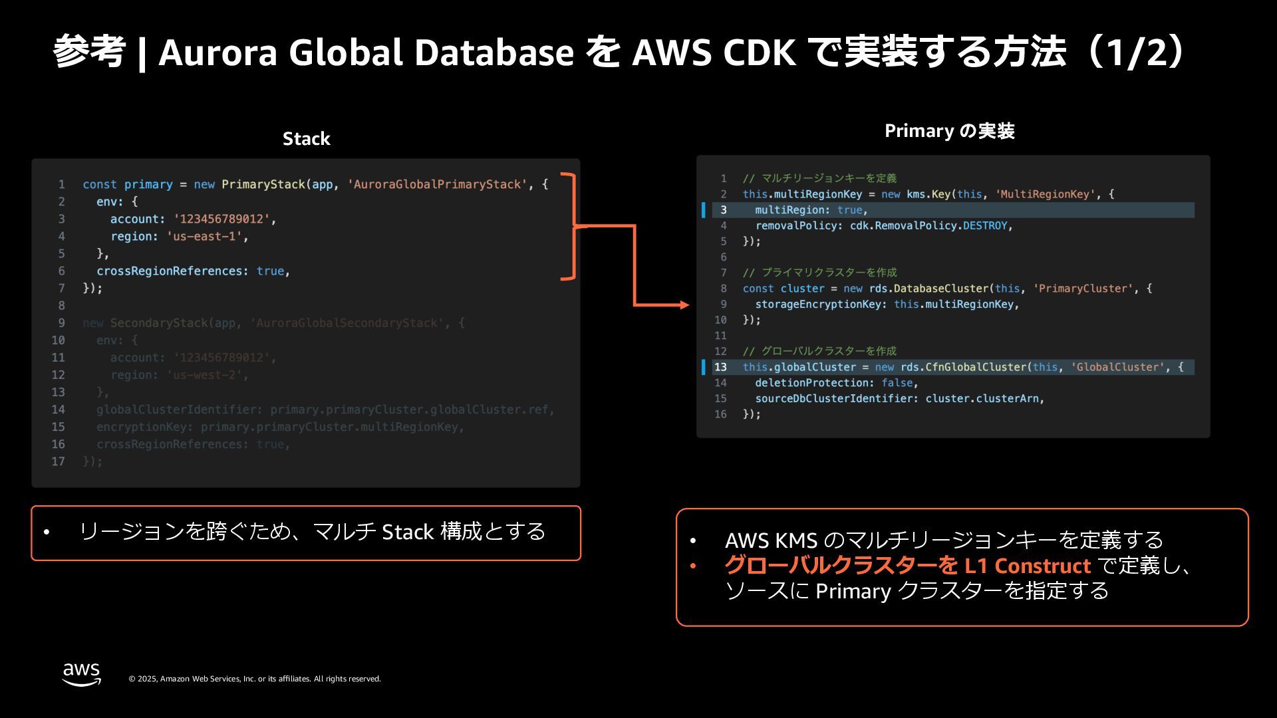Select the dimmed region: 'us-west-2' line
The width and height of the screenshot is (1277, 718).
pyautogui.click(x=179, y=375)
